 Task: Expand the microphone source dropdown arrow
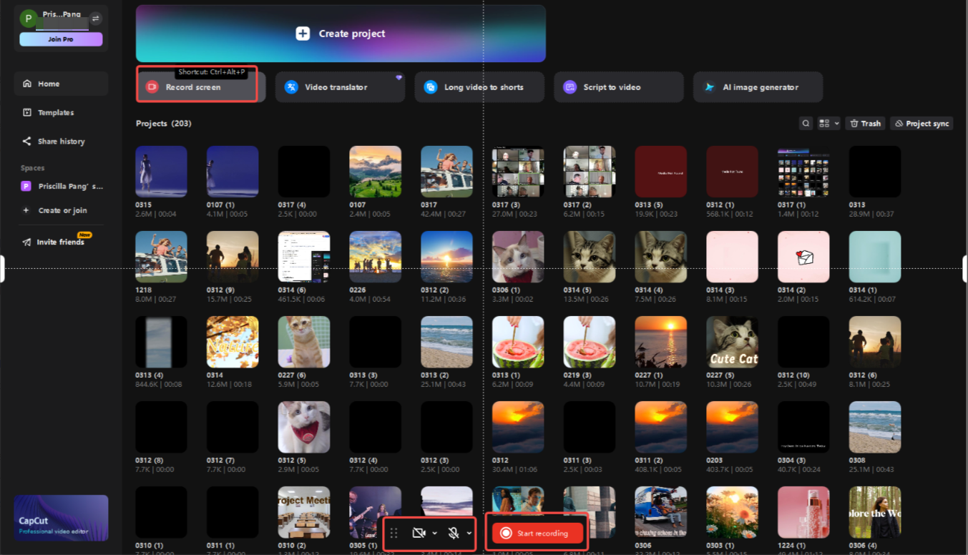(469, 533)
